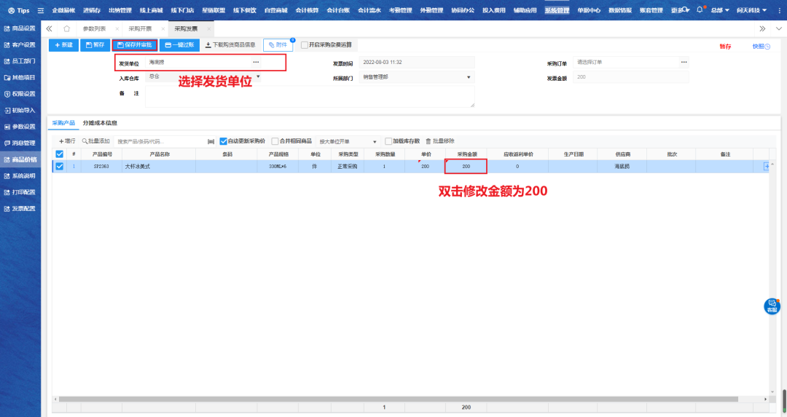The height and width of the screenshot is (417, 787).
Task: Click ellipsis to choose 发货单位 supplier
Action: click(x=256, y=63)
